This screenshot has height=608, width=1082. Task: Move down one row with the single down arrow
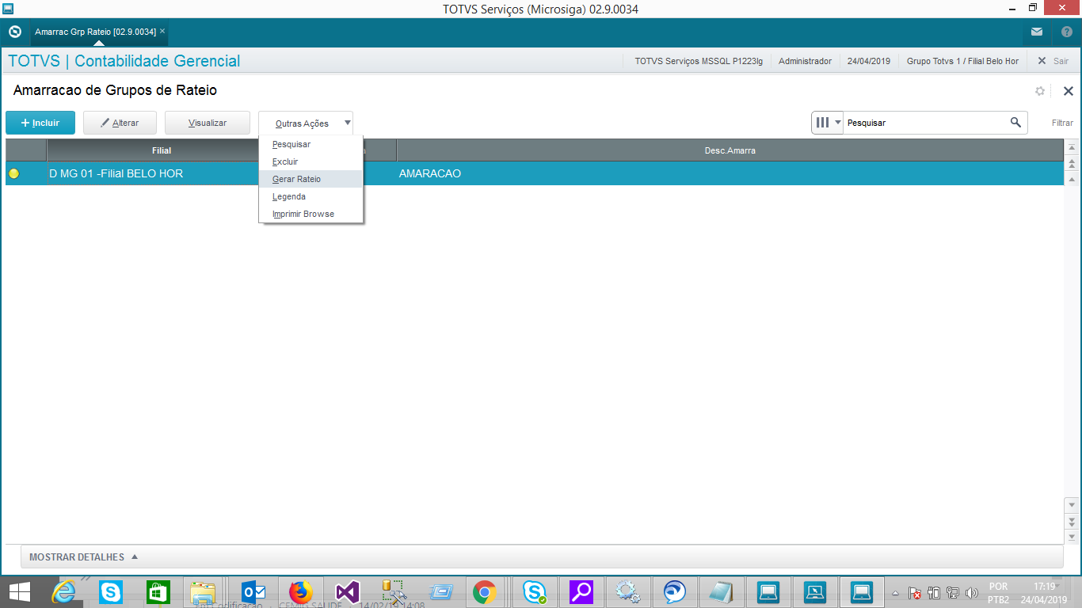tap(1072, 504)
